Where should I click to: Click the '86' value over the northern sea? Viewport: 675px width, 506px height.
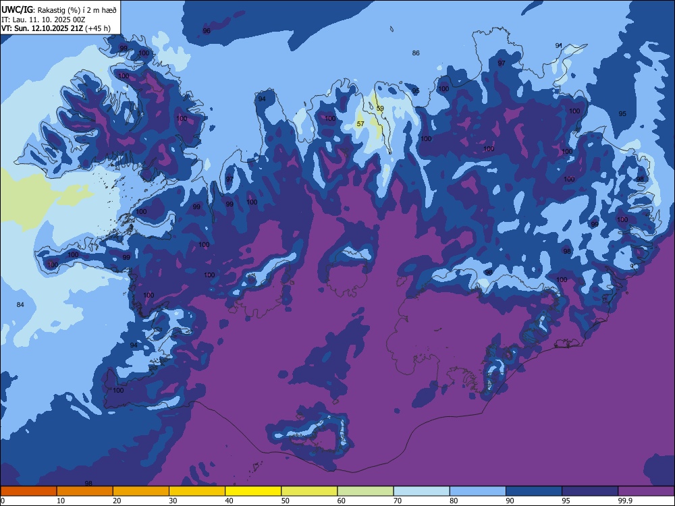click(x=415, y=53)
